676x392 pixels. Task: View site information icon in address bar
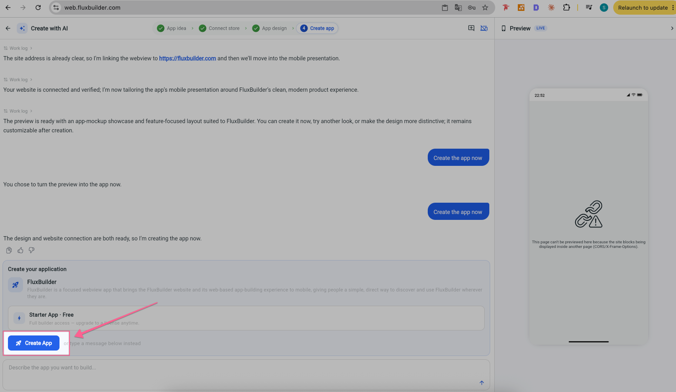tap(56, 8)
